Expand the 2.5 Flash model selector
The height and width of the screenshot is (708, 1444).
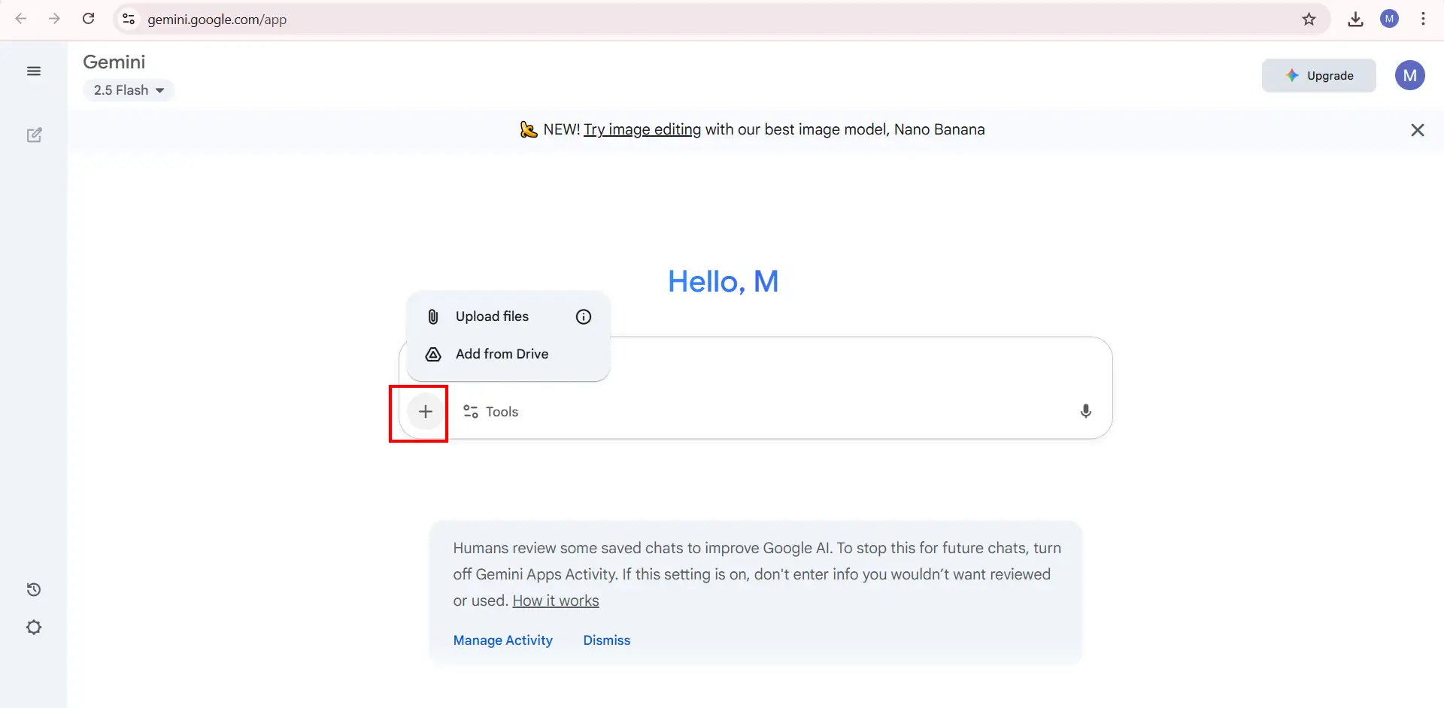coord(129,90)
